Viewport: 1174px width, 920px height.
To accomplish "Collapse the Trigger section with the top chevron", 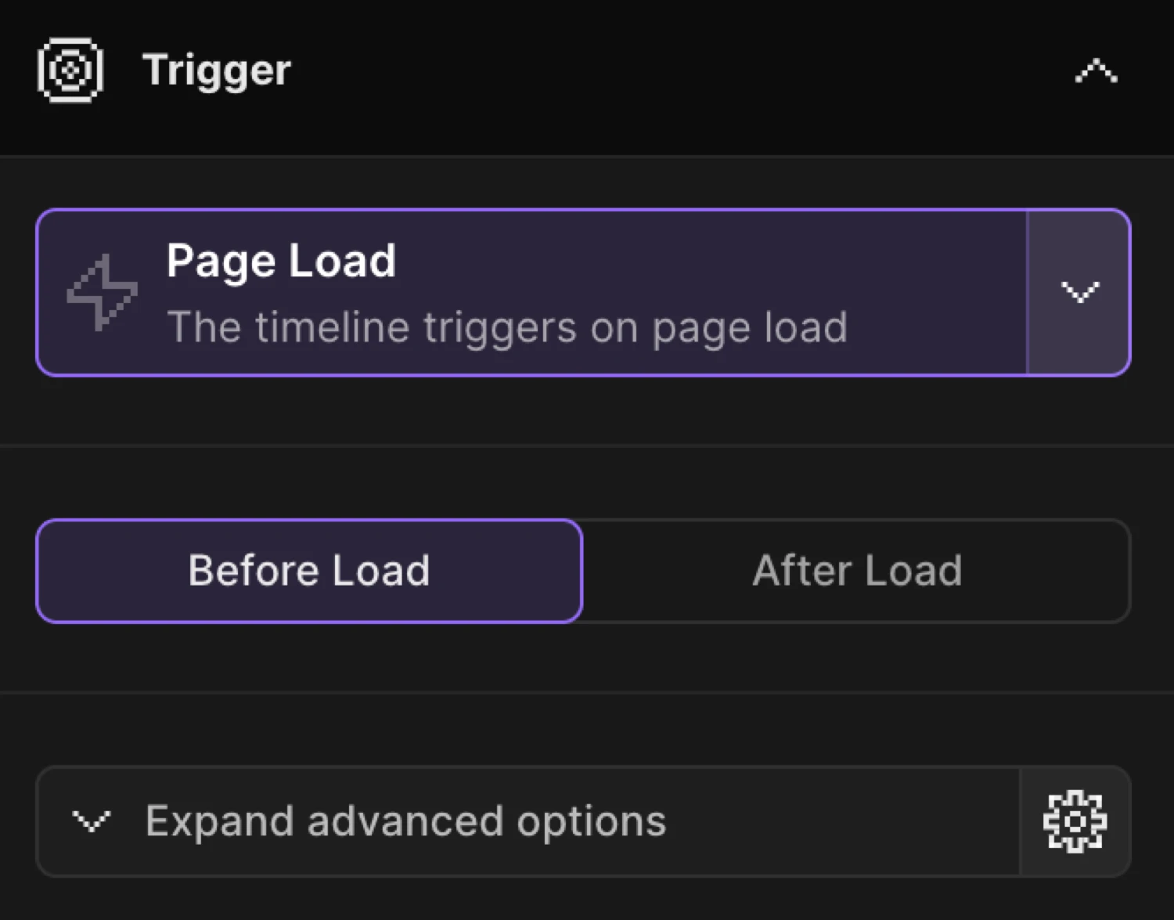I will [x=1095, y=70].
